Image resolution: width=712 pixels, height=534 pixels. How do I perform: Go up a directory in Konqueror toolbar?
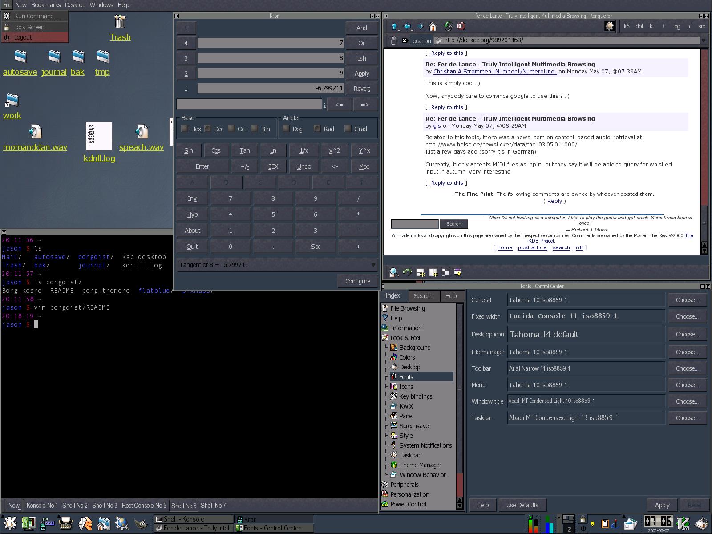(x=394, y=27)
